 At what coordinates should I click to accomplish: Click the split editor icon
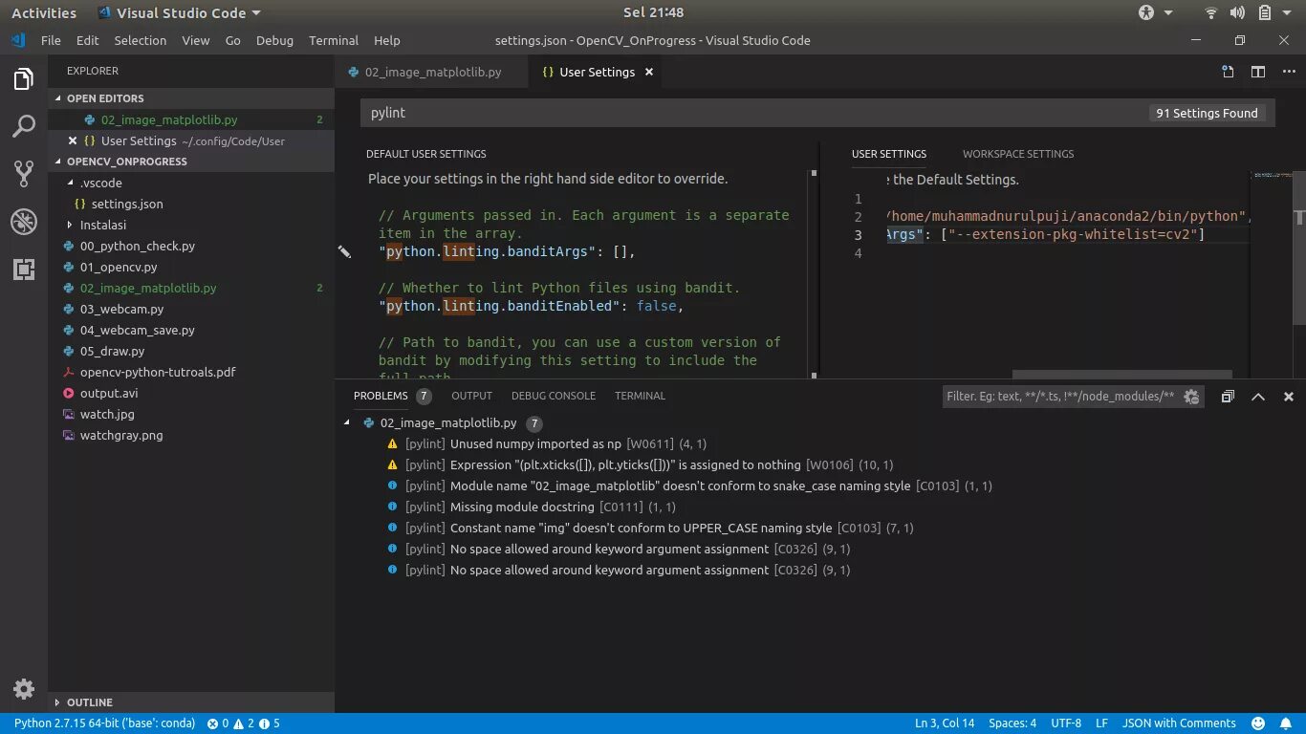(x=1258, y=72)
